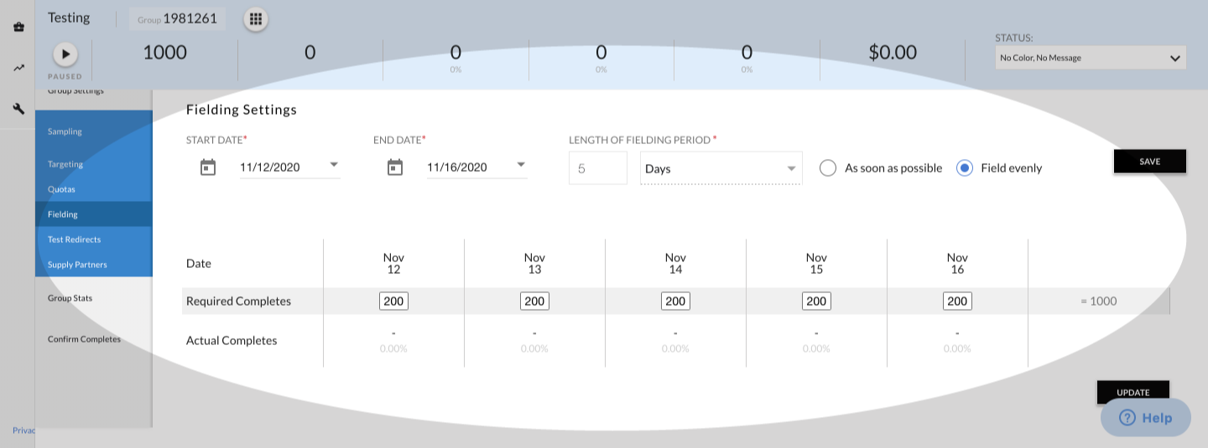1208x448 pixels.
Task: Click Required Completes field for Nov 14
Action: pyautogui.click(x=675, y=301)
